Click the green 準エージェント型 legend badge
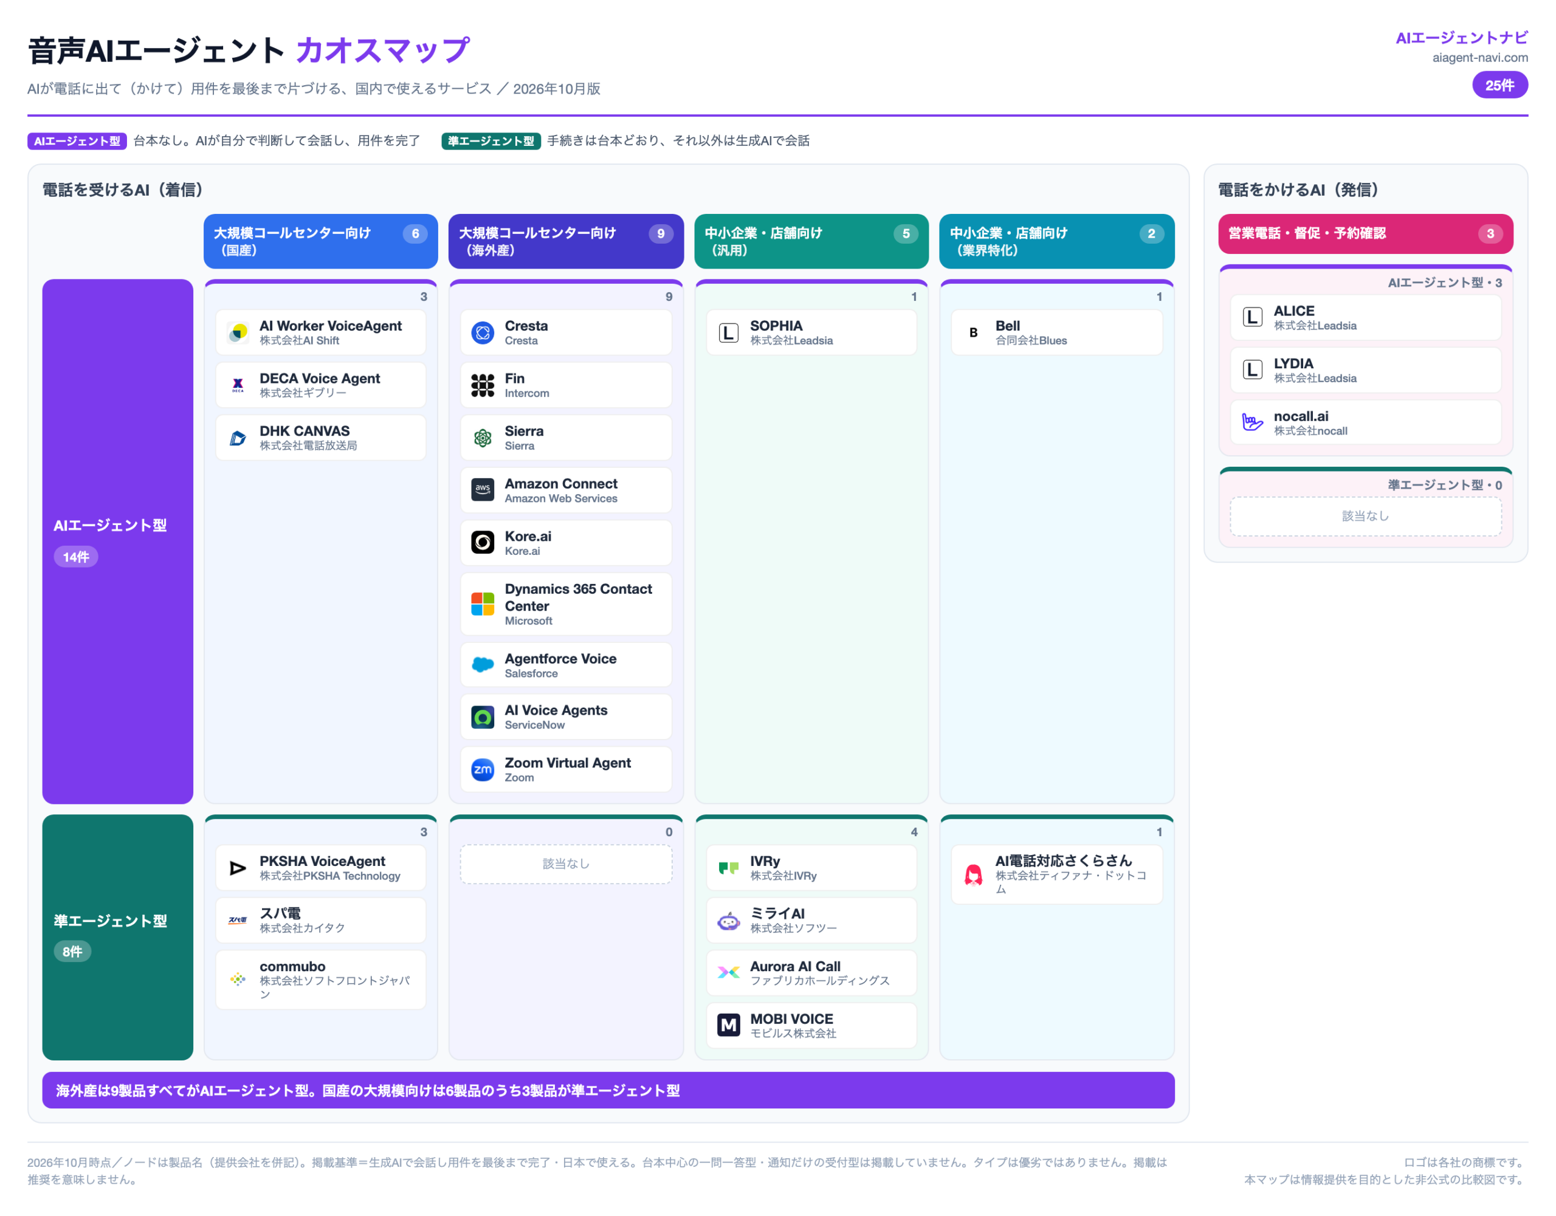This screenshot has width=1556, height=1216. [491, 141]
